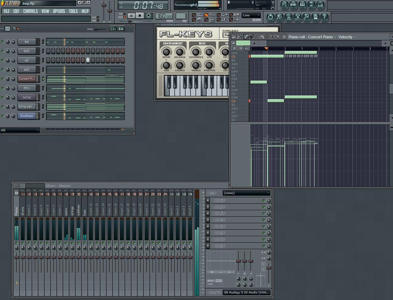
Task: Toggle the Concert Piano channel mute light
Action: point(2,79)
